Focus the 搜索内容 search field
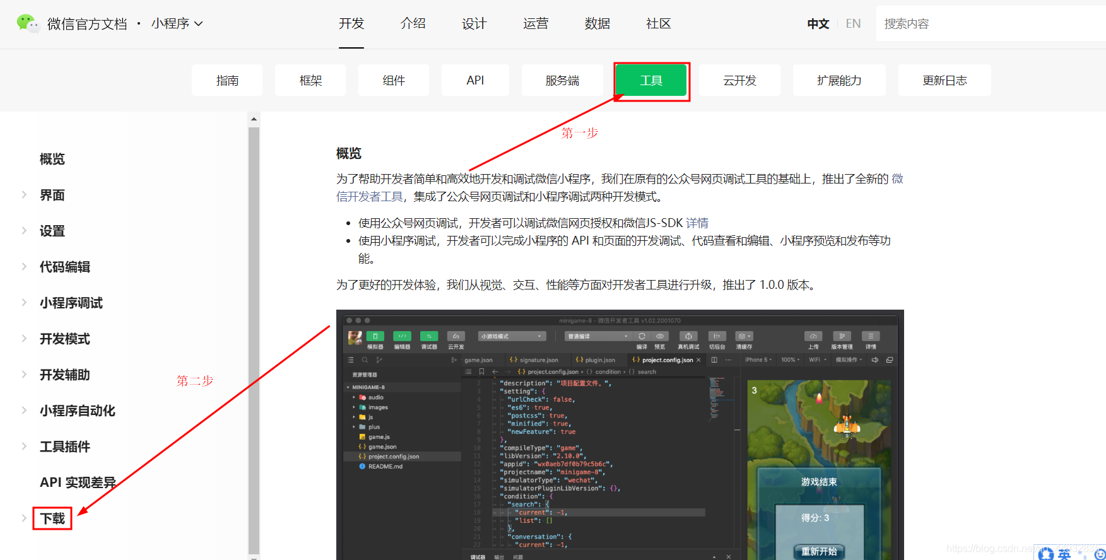The image size is (1106, 560). (991, 23)
